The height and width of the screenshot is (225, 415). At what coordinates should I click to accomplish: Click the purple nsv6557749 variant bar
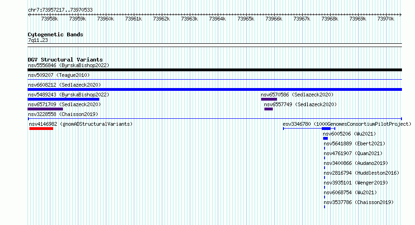point(269,109)
